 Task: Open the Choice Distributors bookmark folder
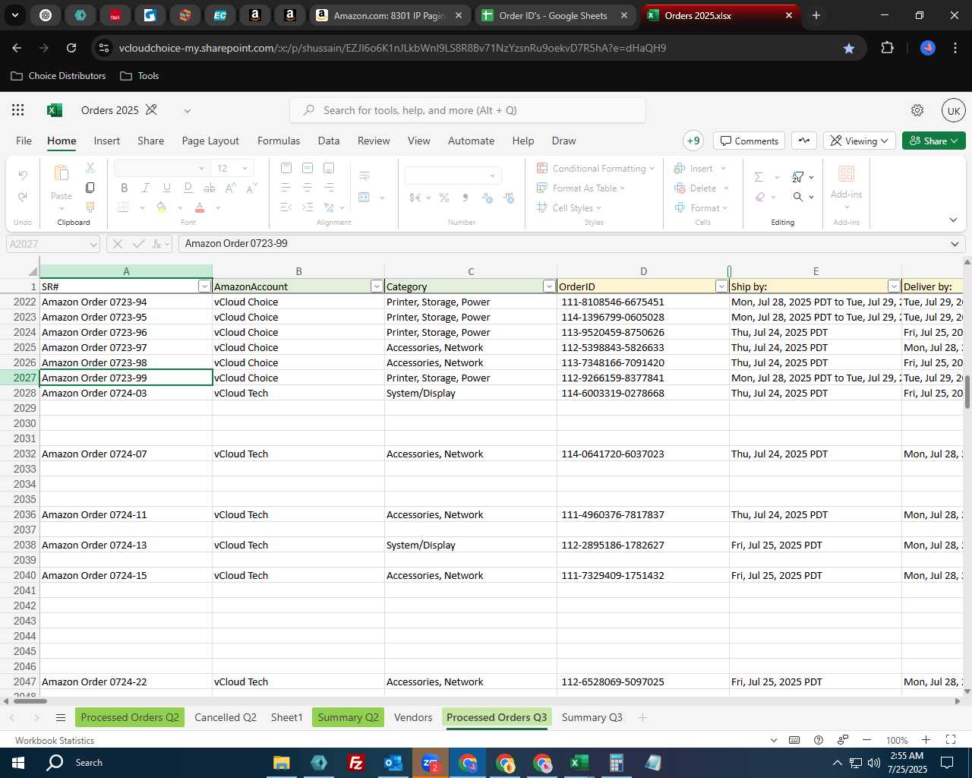58,76
